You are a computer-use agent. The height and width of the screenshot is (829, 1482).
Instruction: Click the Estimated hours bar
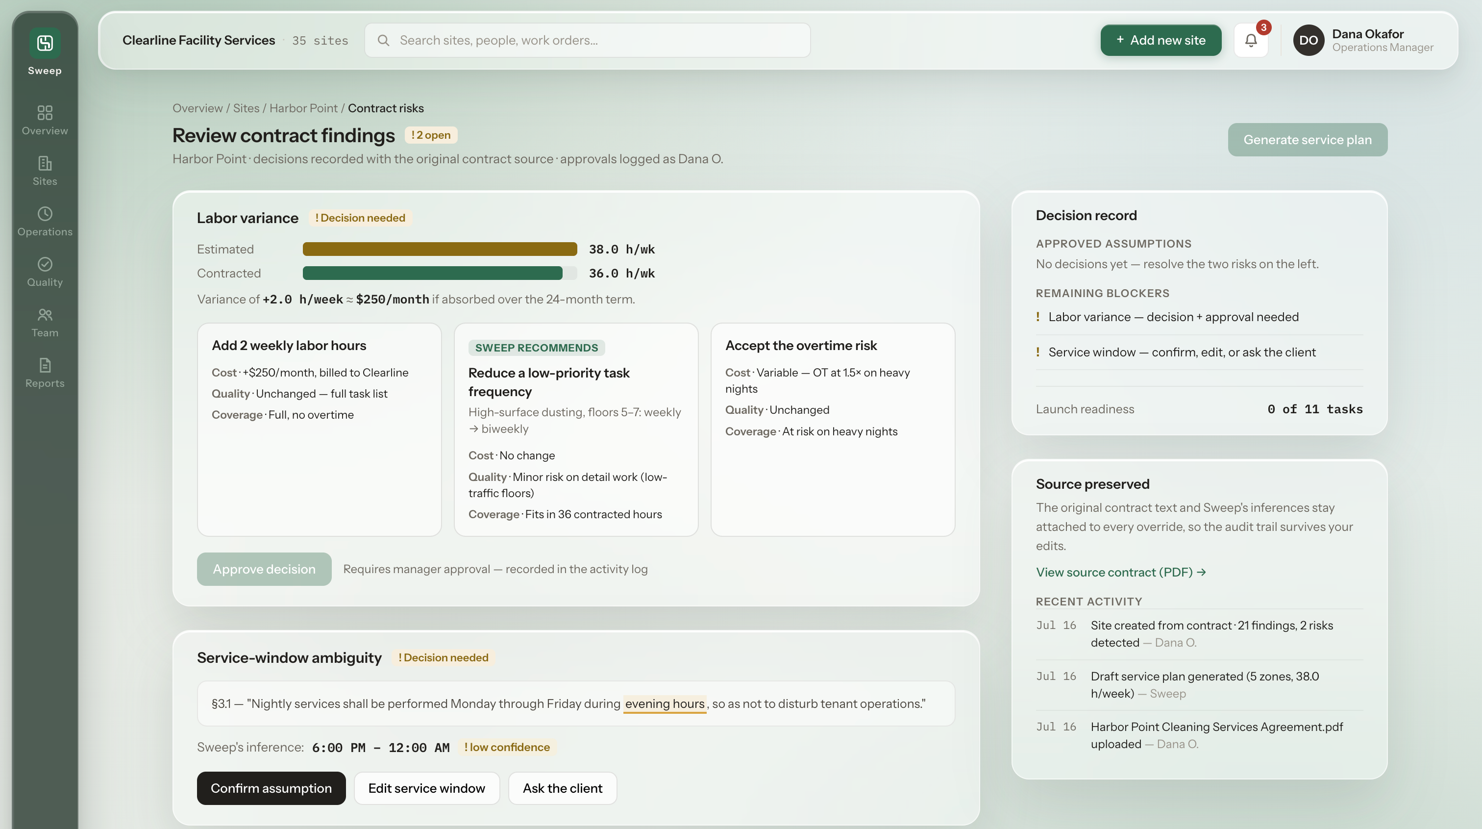(x=440, y=249)
